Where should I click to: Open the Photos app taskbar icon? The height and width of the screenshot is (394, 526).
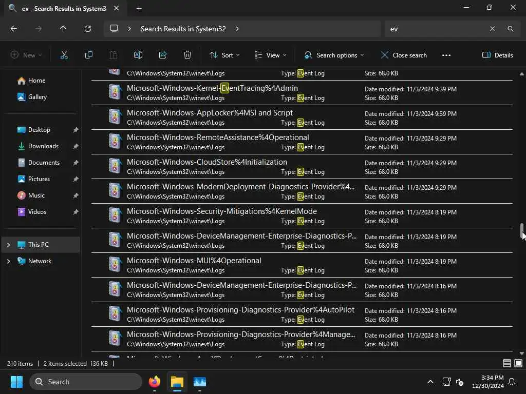point(200,382)
